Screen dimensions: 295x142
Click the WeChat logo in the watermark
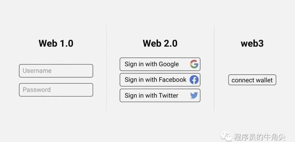click(x=226, y=136)
